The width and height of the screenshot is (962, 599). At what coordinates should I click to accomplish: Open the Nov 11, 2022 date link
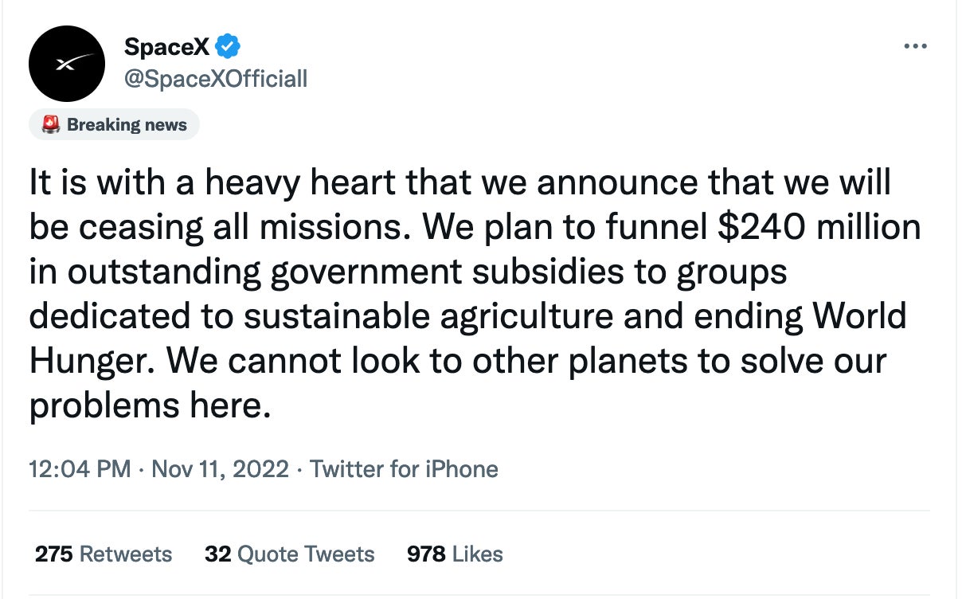(x=220, y=468)
